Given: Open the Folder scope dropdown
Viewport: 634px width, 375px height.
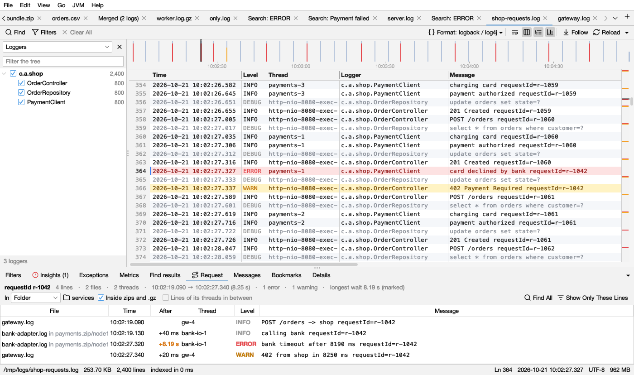Looking at the screenshot, I should [x=36, y=298].
